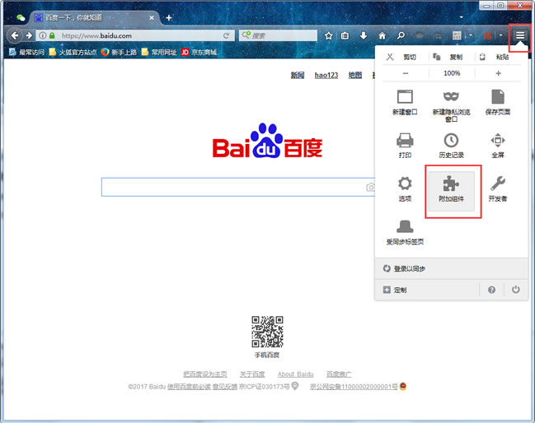
Task: Click 复制 (Copy) in the menu
Action: click(448, 57)
